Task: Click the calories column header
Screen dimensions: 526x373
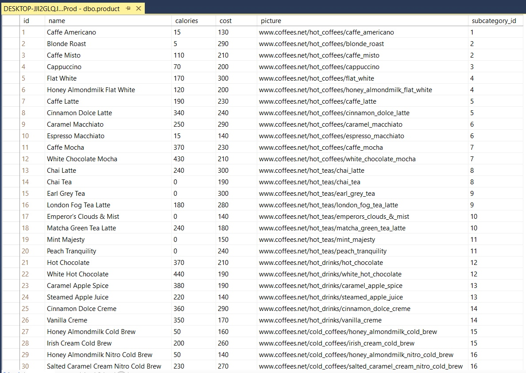Action: pos(193,21)
